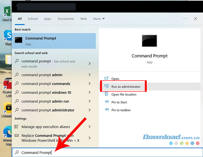The height and width of the screenshot is (157, 203).
Task: Click Manage app execution aliases icon
Action: coord(17,127)
